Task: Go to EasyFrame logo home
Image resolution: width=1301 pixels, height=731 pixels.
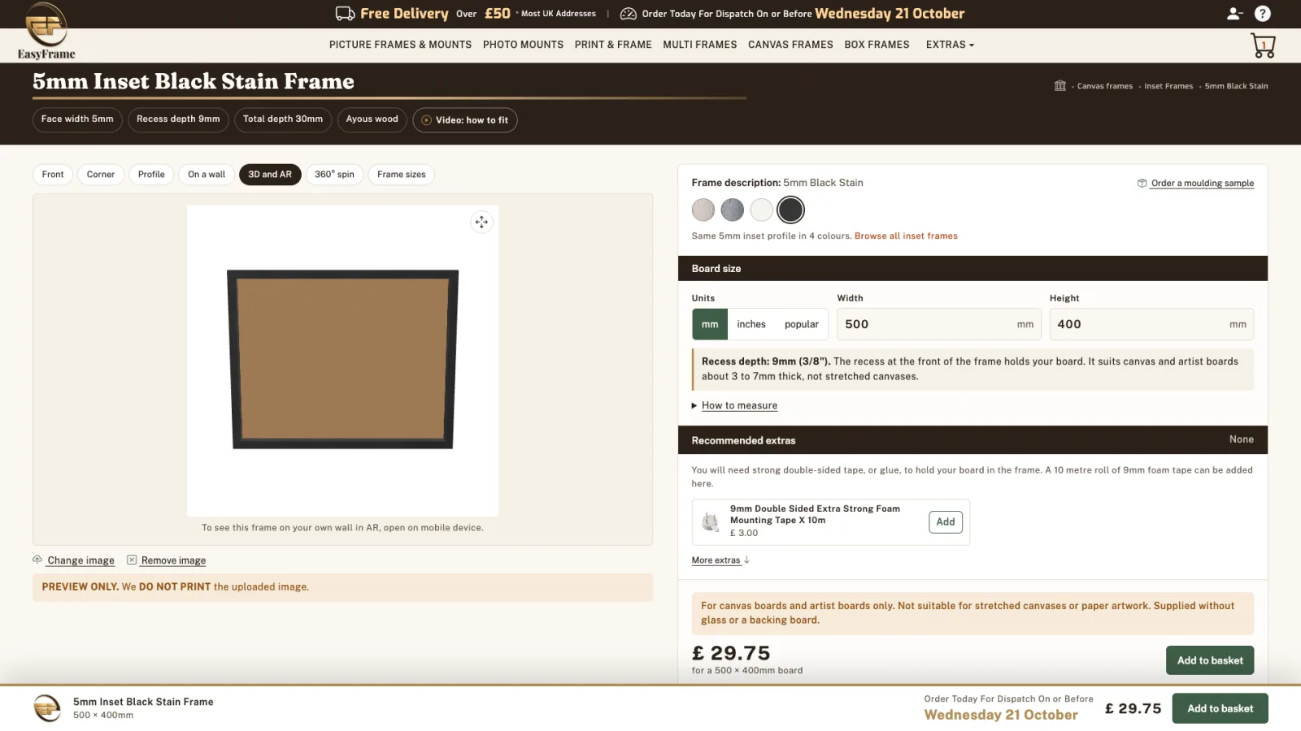Action: 46,32
